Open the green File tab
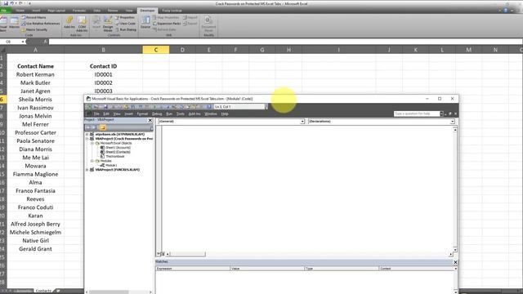The height and width of the screenshot is (294, 523). pos(4,11)
